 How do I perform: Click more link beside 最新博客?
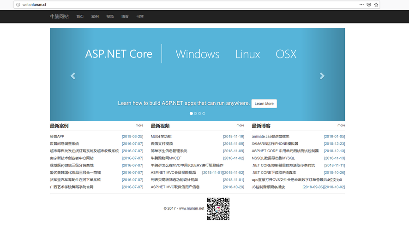[341, 125]
